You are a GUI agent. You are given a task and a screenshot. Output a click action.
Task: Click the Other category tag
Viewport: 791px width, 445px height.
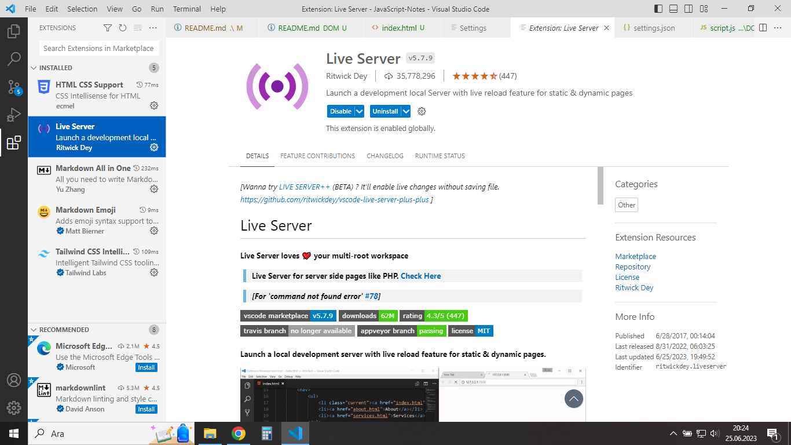click(x=627, y=205)
